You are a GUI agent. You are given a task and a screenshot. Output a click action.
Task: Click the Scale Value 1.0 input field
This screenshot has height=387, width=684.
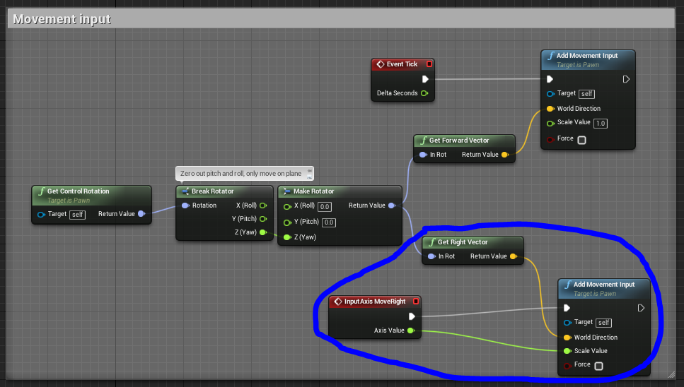coord(601,123)
